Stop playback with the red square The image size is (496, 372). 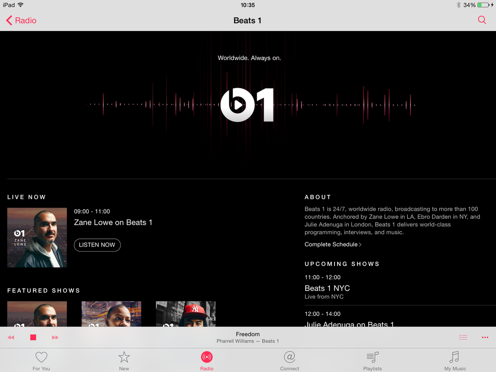(33, 337)
